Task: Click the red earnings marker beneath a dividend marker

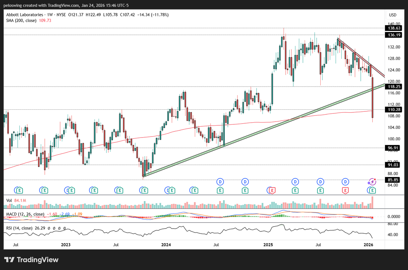Action: click(345, 190)
